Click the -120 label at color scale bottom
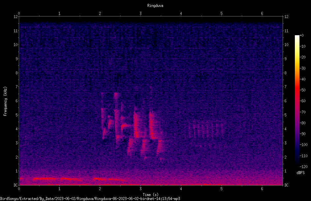Viewport: 311px width, 201px height. click(304, 167)
